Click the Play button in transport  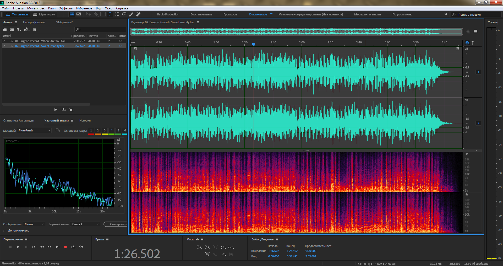pyautogui.click(x=18, y=247)
